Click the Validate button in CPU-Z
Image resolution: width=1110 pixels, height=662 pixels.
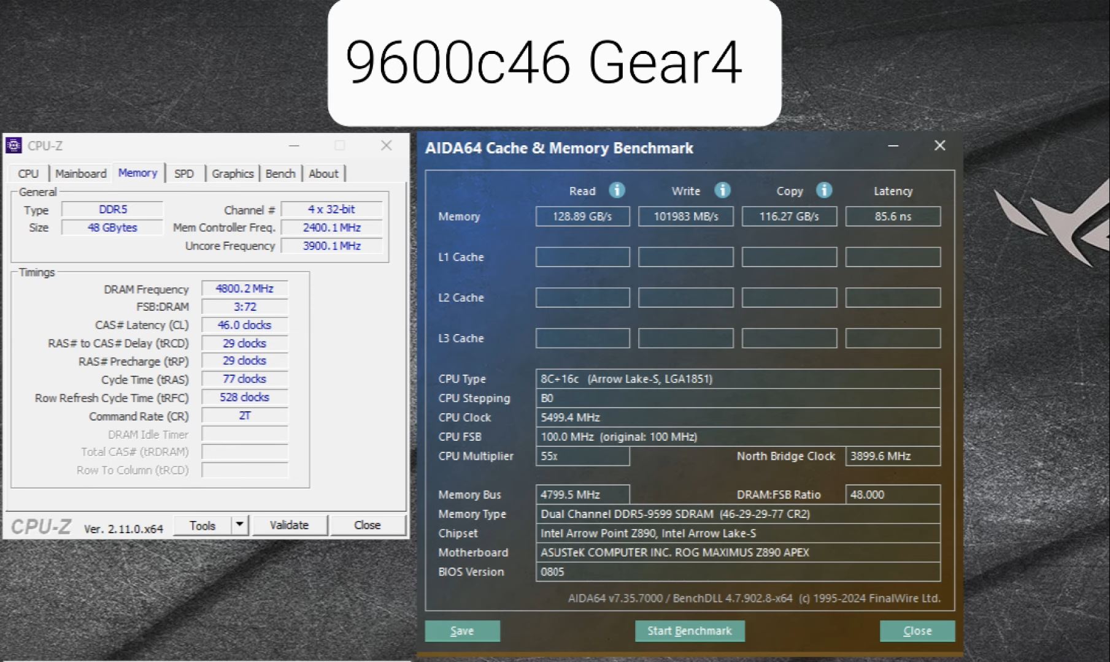(290, 525)
